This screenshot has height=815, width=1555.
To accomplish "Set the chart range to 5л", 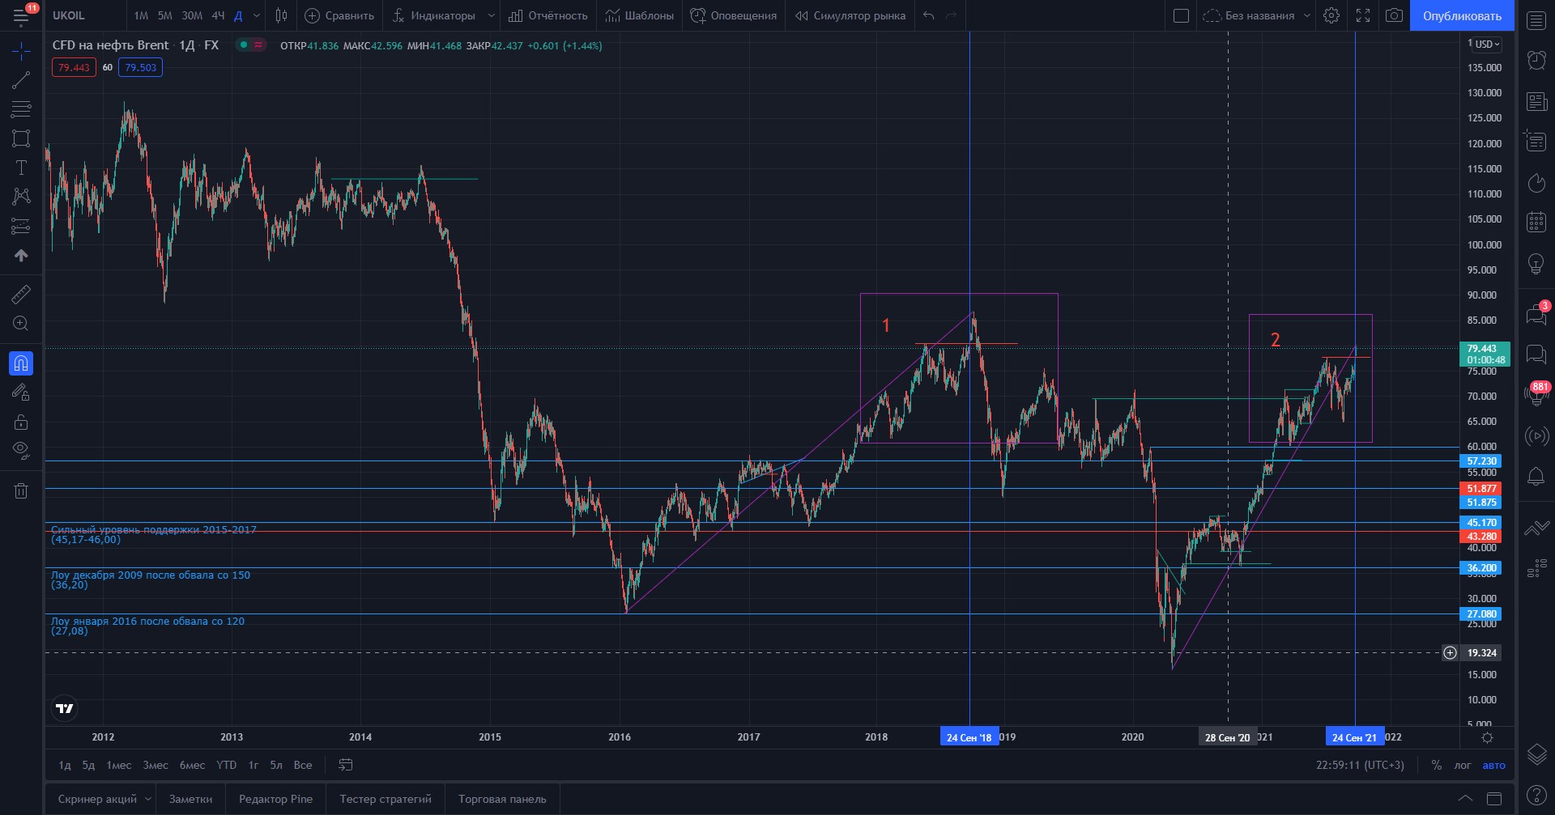I will click(276, 765).
